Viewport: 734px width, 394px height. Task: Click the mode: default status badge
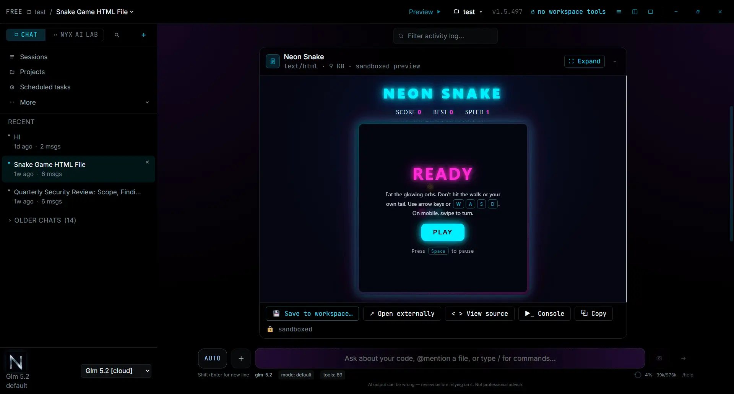coord(296,375)
